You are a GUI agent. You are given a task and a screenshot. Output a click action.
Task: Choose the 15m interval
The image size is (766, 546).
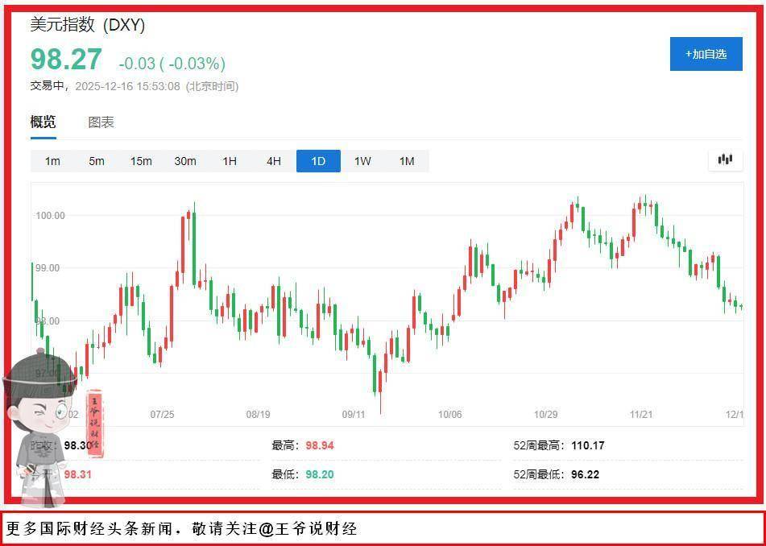click(141, 161)
